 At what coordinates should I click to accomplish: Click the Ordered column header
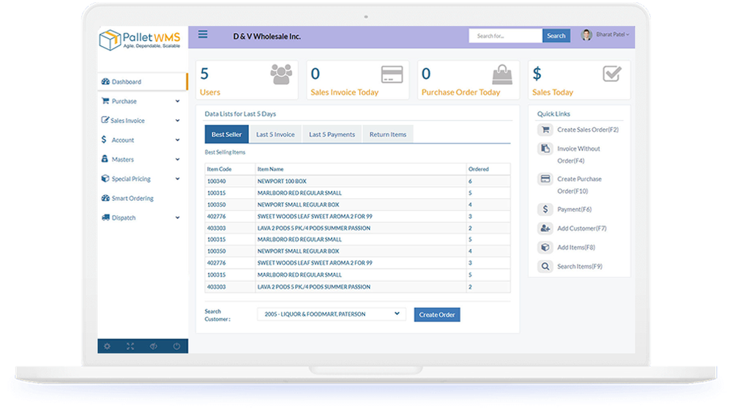coord(479,169)
